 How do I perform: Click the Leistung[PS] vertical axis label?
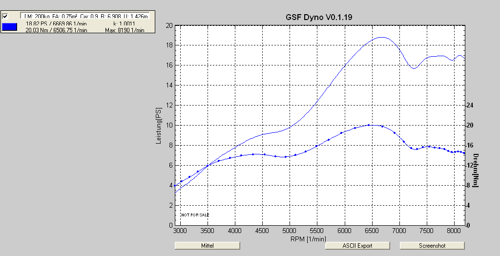[x=158, y=125]
